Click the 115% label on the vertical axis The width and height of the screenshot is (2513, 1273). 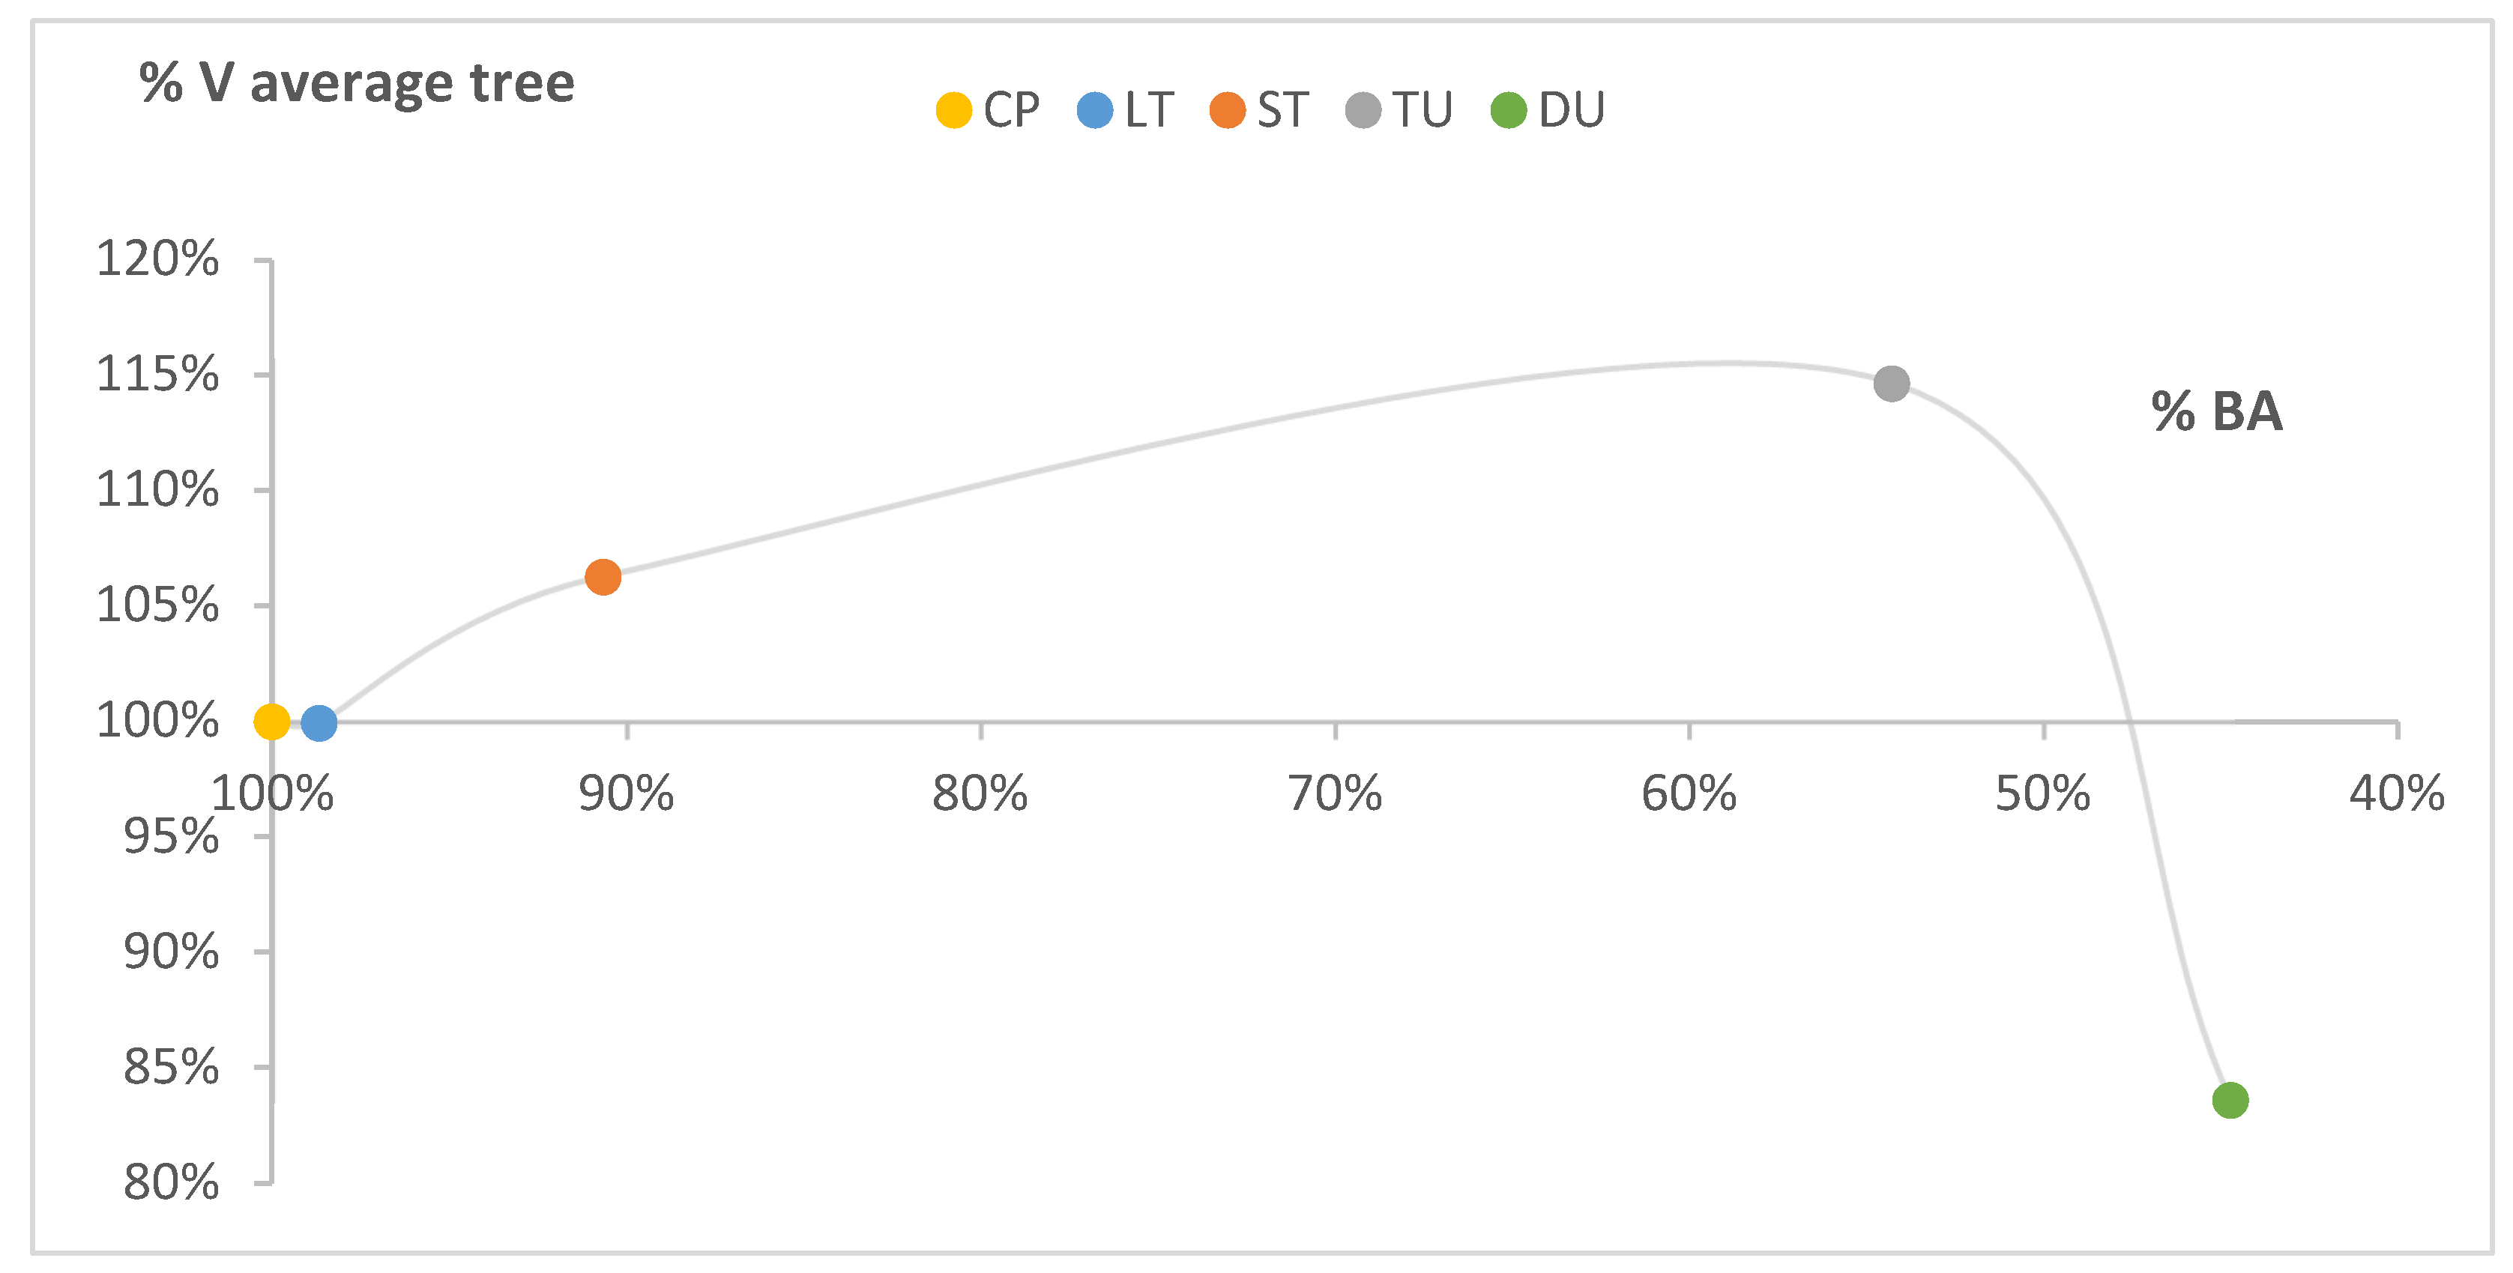point(157,375)
